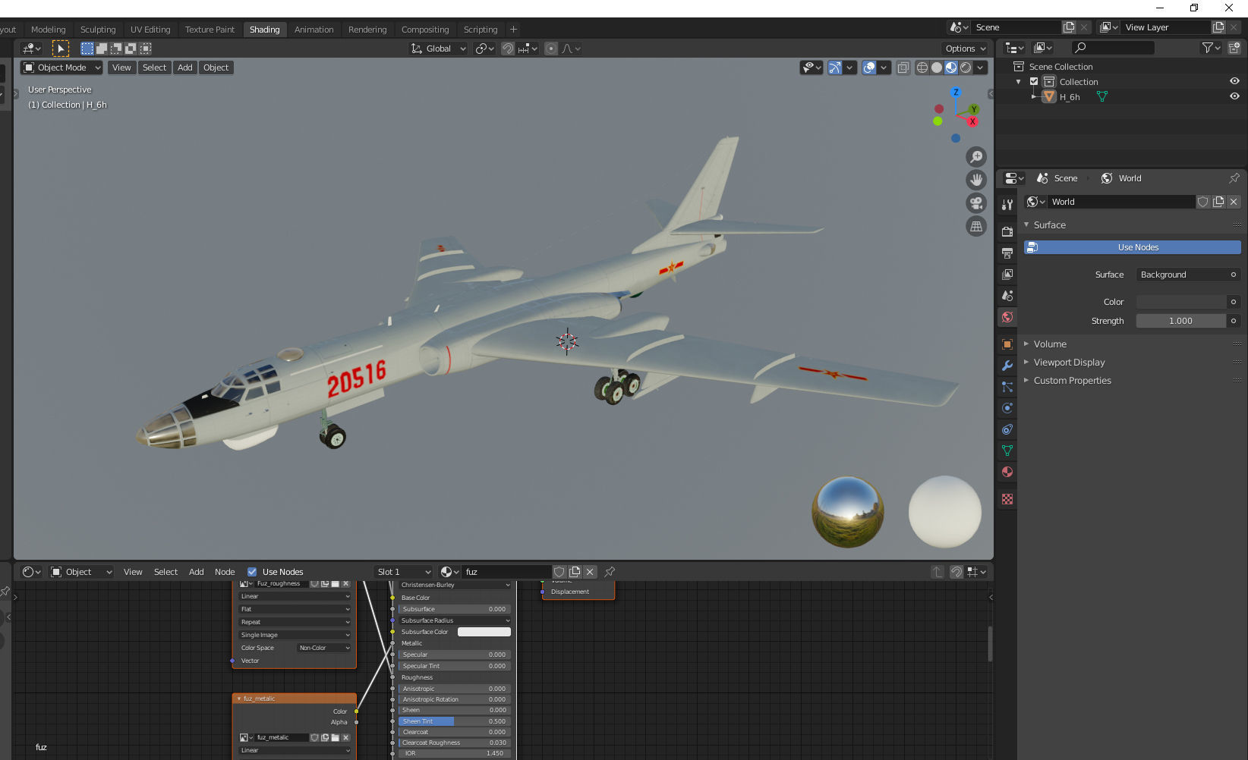Pin the node editor material

(610, 572)
